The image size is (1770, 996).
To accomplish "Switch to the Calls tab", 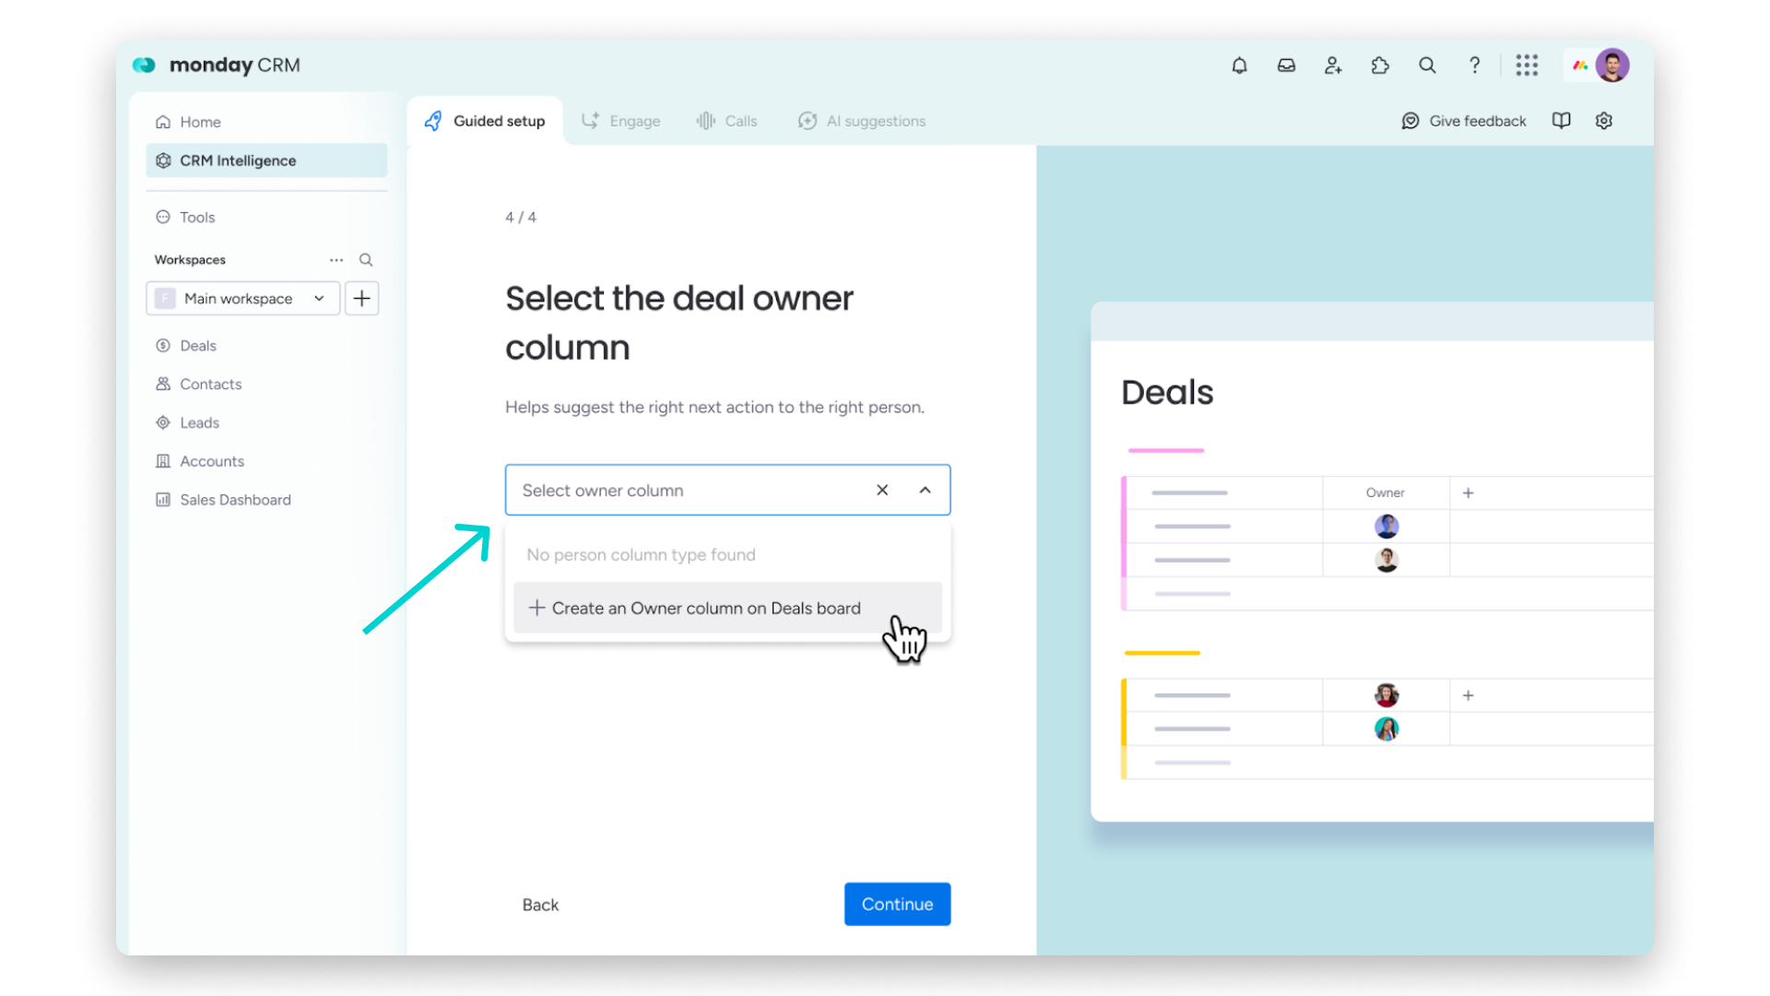I will pos(726,121).
